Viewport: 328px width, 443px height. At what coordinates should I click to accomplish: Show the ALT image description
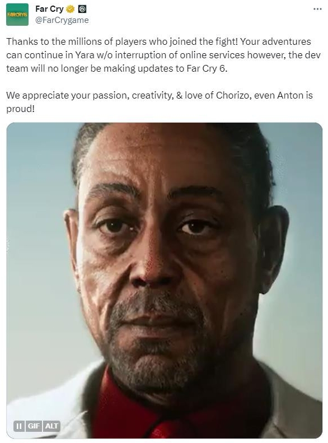coord(51,426)
